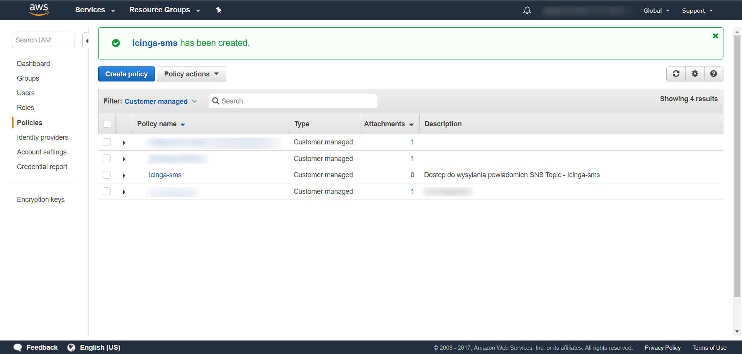
Task: Open the Terms of Use link
Action: 709,348
